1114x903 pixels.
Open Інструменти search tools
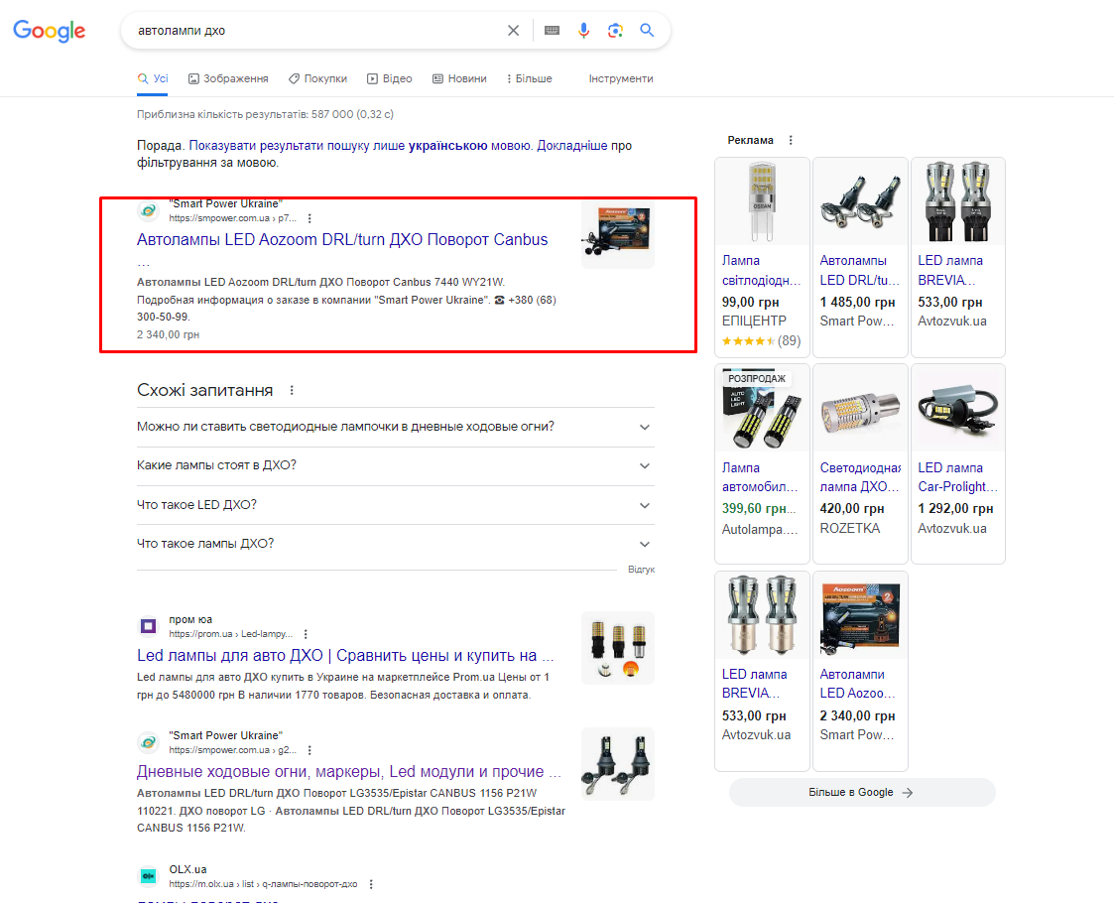[621, 78]
